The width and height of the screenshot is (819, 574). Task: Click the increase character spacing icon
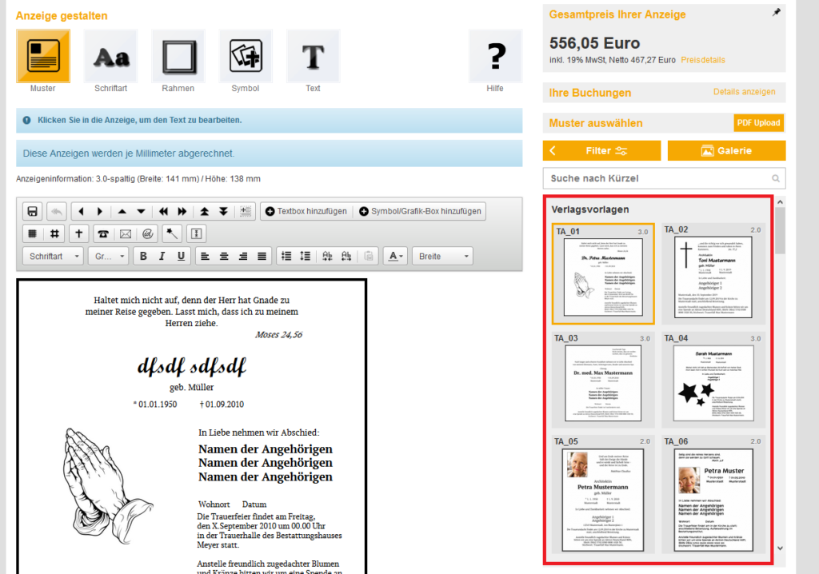click(x=346, y=256)
